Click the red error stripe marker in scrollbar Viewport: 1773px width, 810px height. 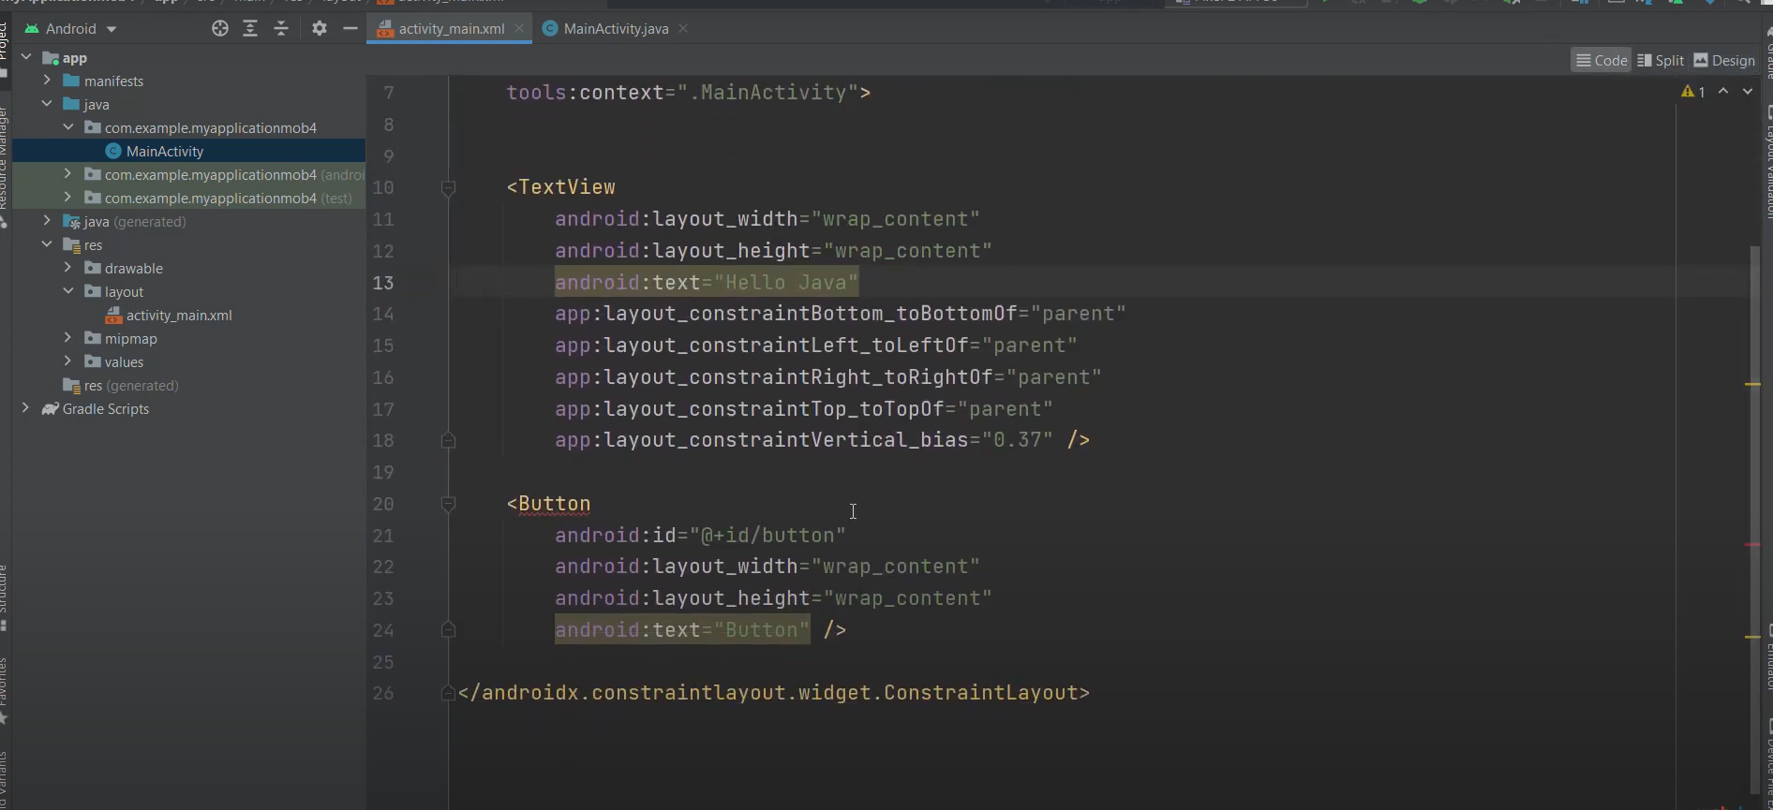1752,545
